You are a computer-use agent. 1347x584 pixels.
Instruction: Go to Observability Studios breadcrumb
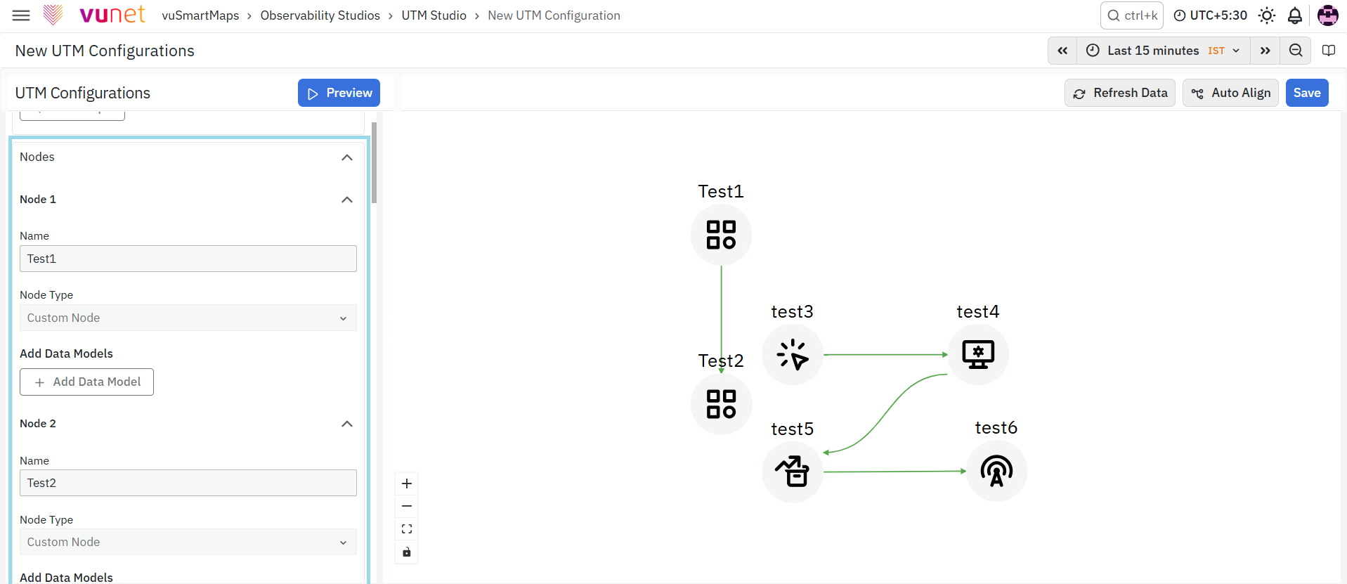(320, 15)
